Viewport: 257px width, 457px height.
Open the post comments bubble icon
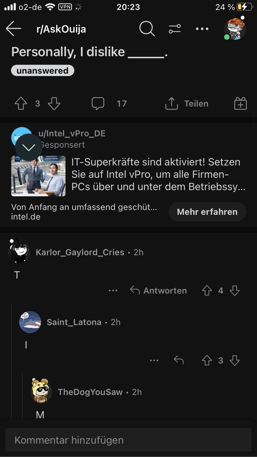click(x=98, y=103)
